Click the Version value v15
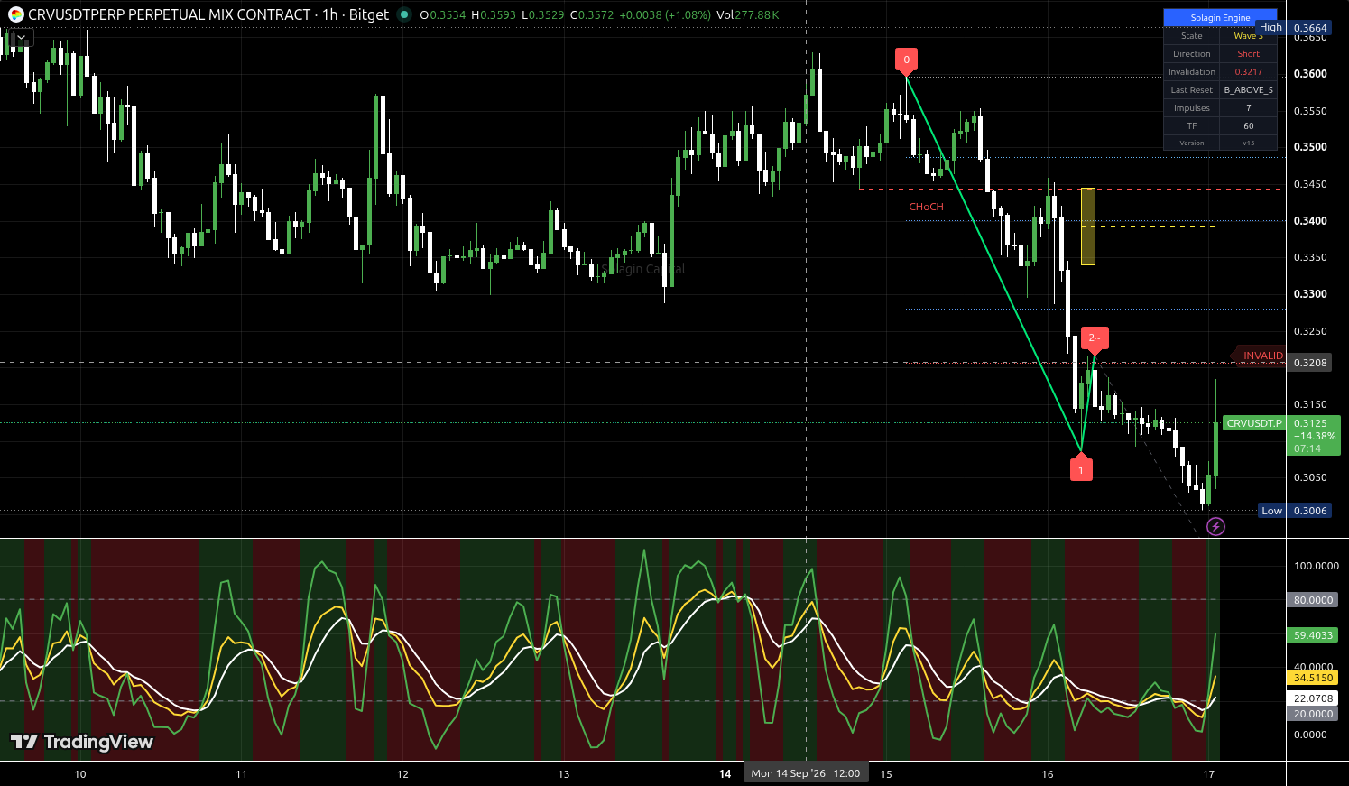The width and height of the screenshot is (1349, 786). click(1248, 143)
